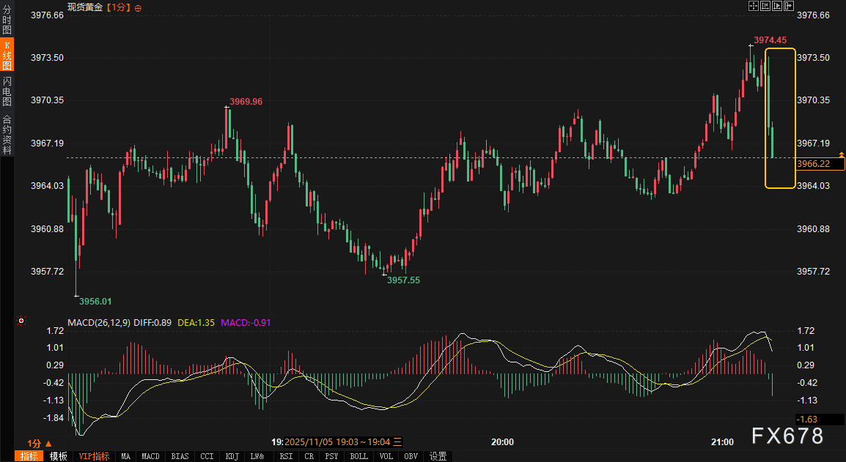The image size is (846, 462).
Task: Click the orange list icon after the date range
Action: click(x=397, y=442)
